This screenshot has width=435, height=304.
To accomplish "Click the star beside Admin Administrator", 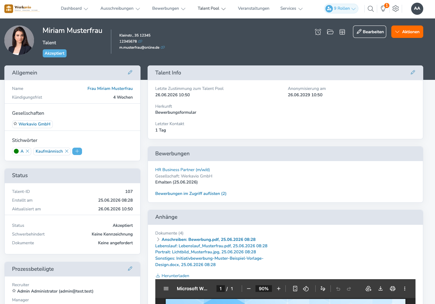I will (x=14, y=291).
